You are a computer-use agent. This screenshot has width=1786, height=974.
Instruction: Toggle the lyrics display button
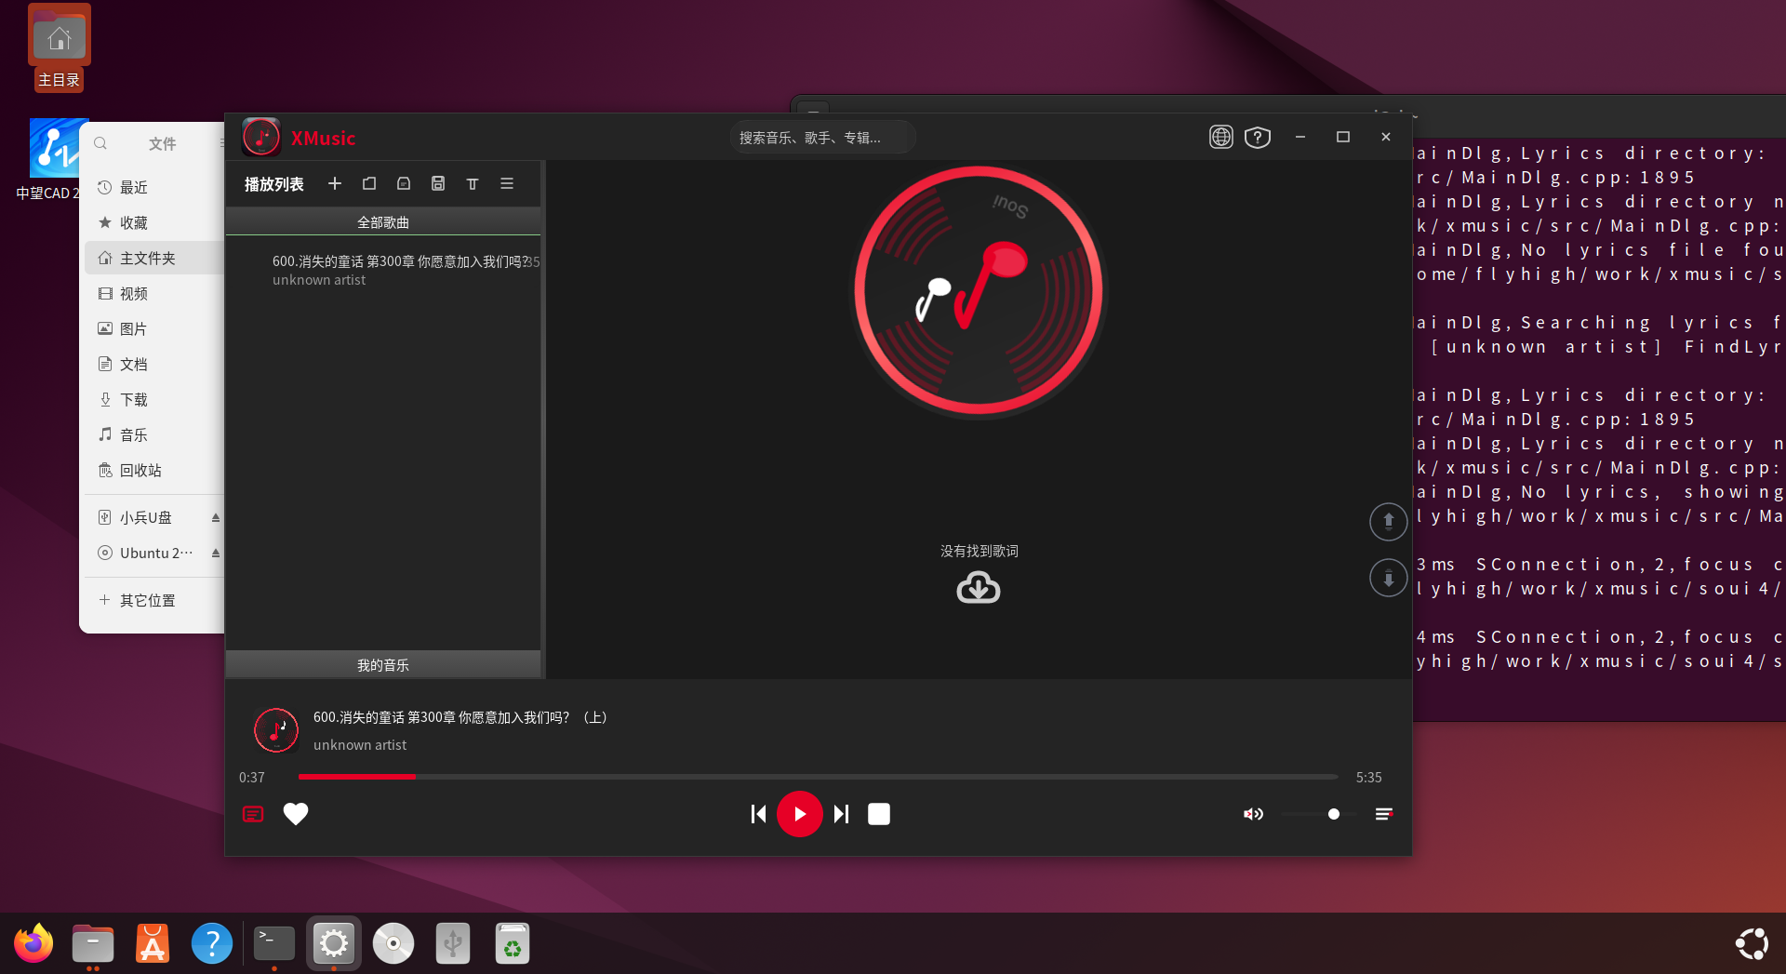(253, 814)
